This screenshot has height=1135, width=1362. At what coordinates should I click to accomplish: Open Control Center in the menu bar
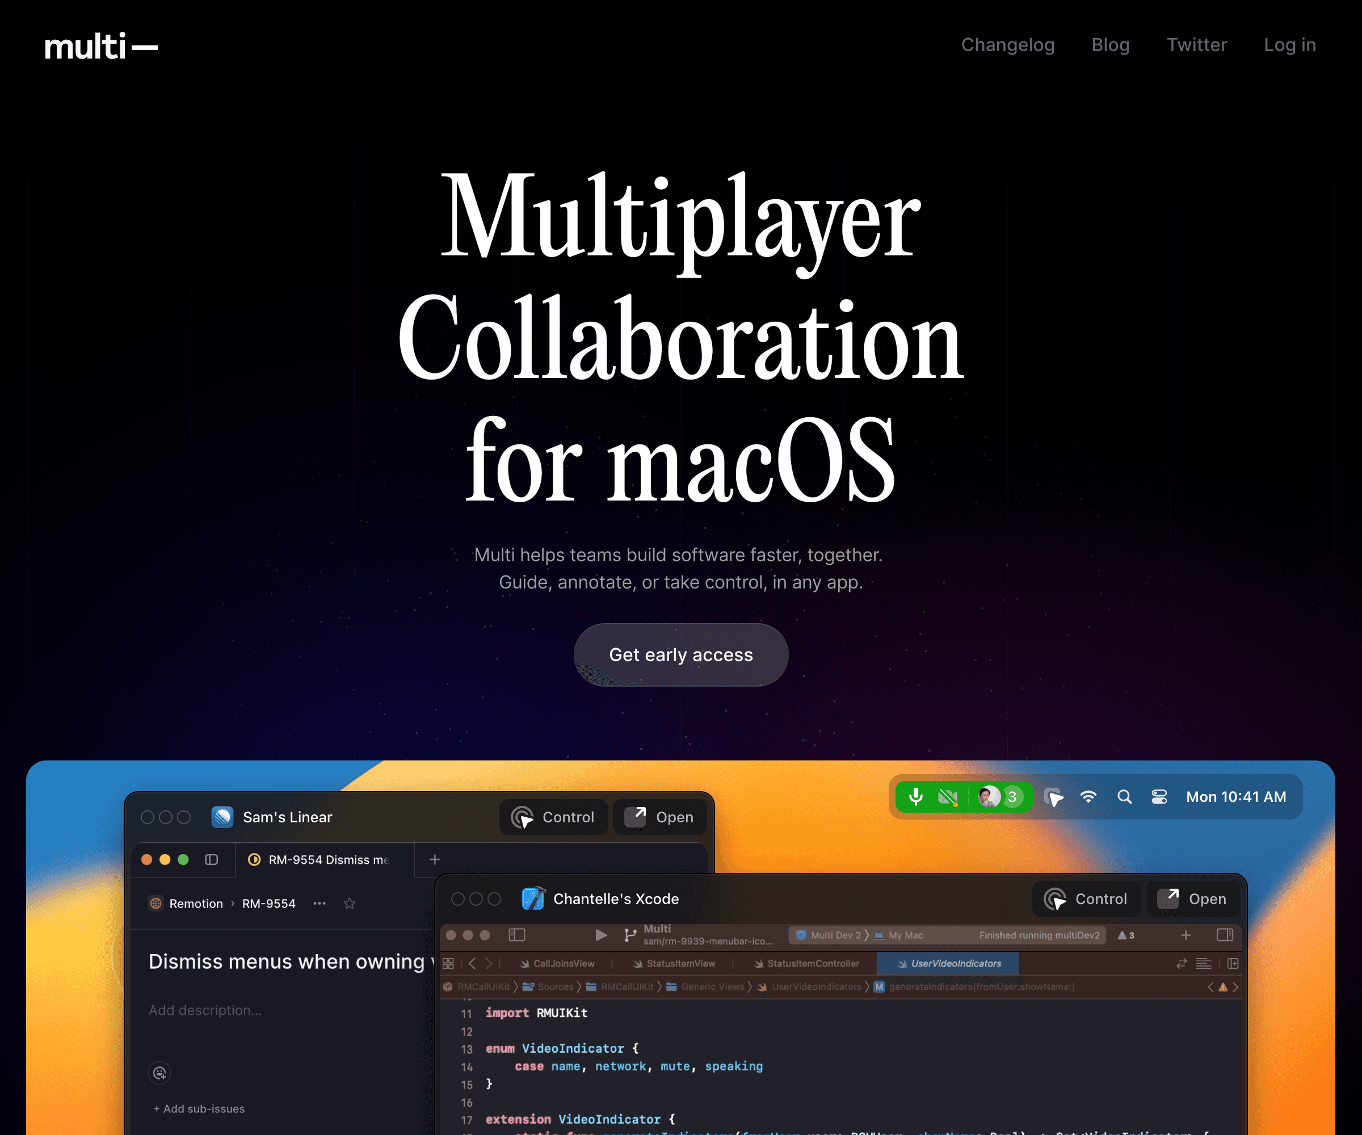tap(1159, 796)
